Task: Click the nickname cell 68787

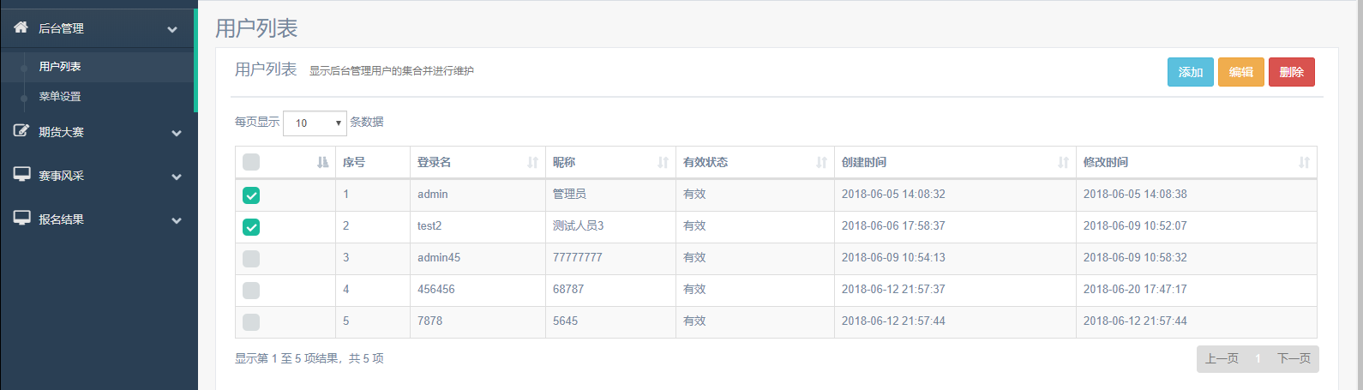Action: (x=568, y=289)
